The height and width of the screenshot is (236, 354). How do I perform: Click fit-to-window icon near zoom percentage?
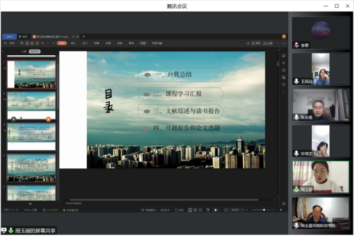(226, 210)
